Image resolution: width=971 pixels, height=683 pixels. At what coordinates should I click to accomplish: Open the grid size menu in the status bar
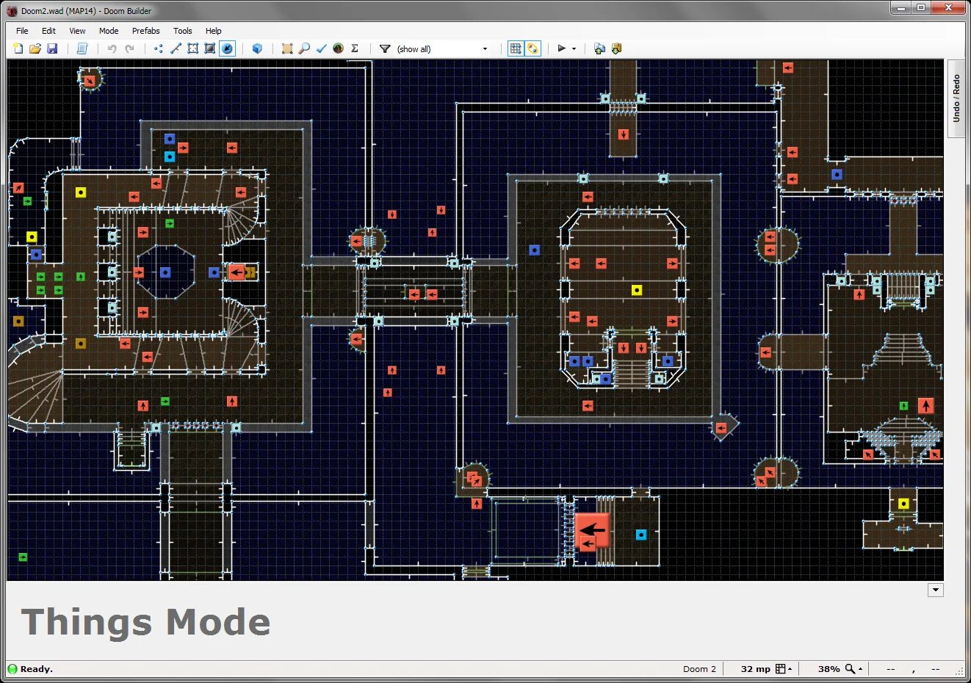click(784, 669)
